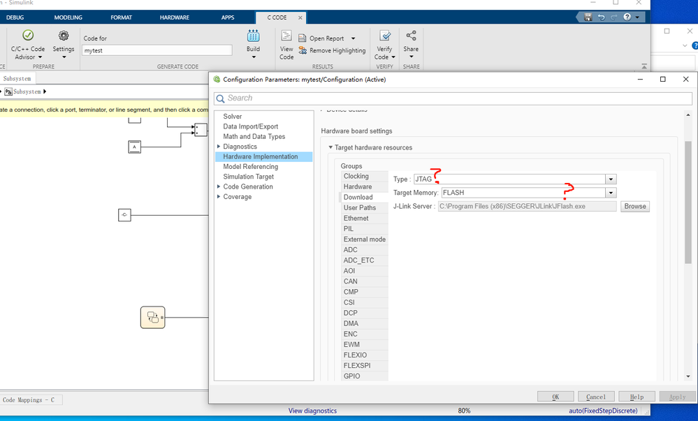Open C/C++ Code Advisor
Viewport: 698px width, 421px height.
pyautogui.click(x=28, y=45)
